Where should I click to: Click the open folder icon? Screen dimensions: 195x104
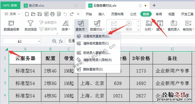tap(33, 14)
